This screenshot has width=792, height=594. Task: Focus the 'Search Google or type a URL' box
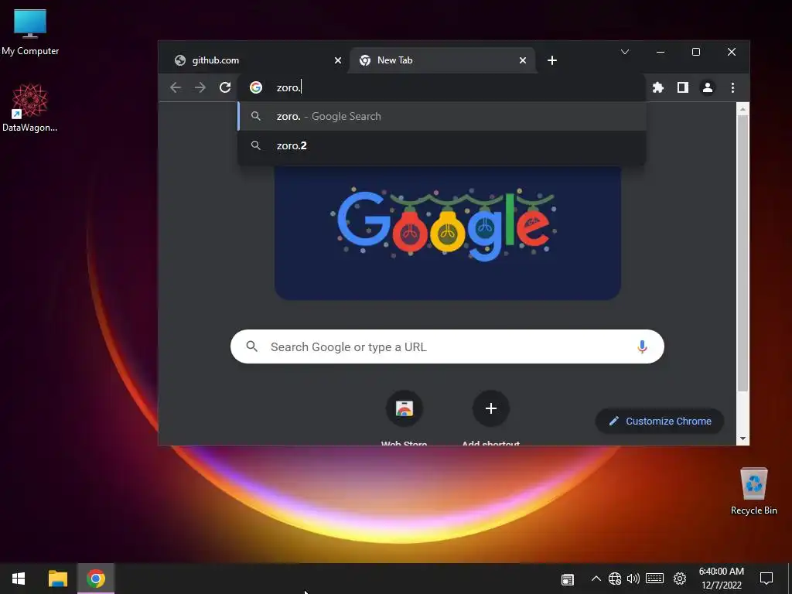point(447,346)
